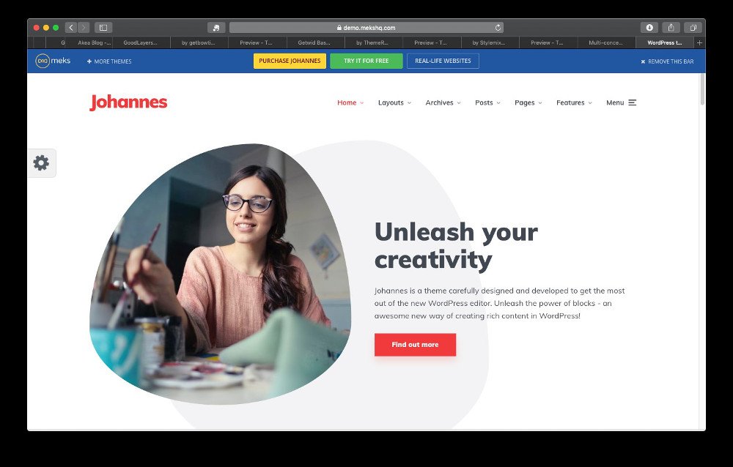Click the page vertical scrollbar
The height and width of the screenshot is (467, 733).
pyautogui.click(x=702, y=89)
